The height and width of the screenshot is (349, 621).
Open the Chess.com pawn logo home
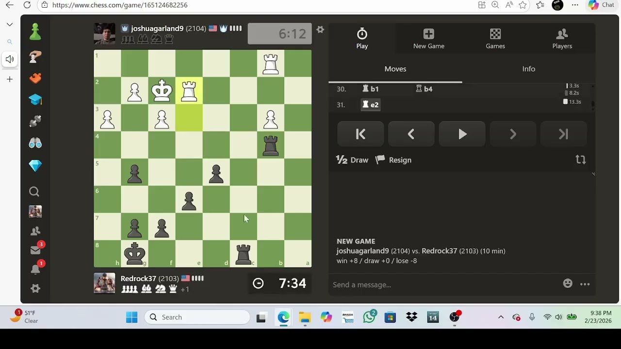[35, 32]
